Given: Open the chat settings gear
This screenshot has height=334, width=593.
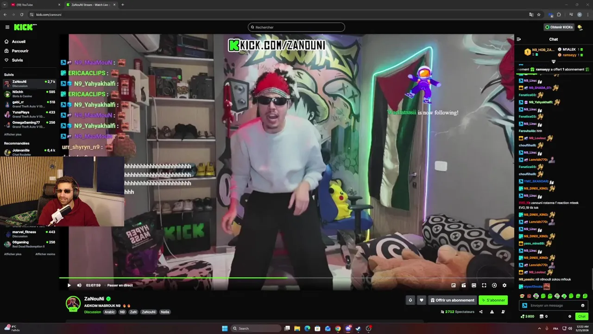Looking at the screenshot, I should tap(570, 316).
